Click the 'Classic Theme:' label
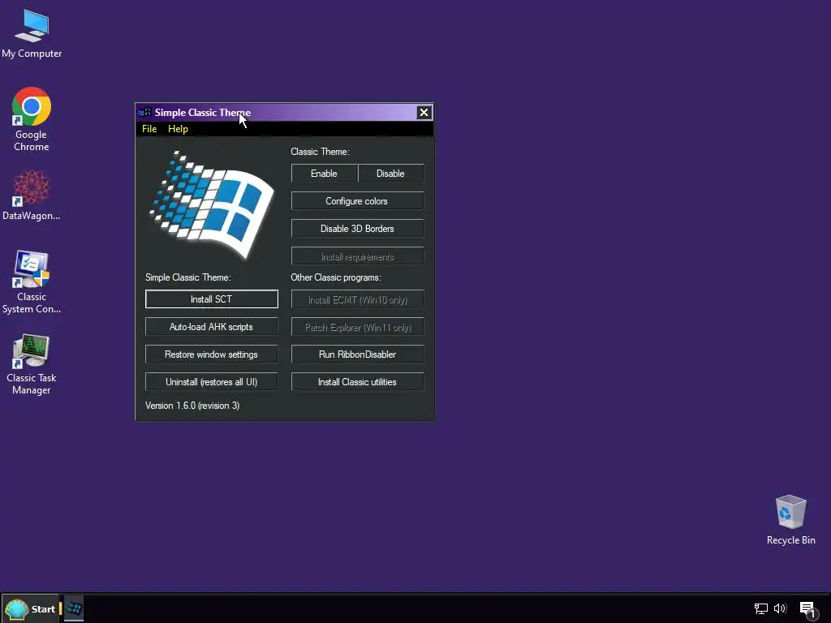The height and width of the screenshot is (623, 831). tap(320, 152)
